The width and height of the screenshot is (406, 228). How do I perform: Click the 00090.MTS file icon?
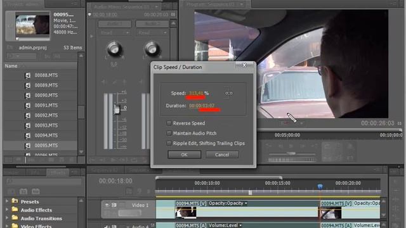[x=28, y=96]
